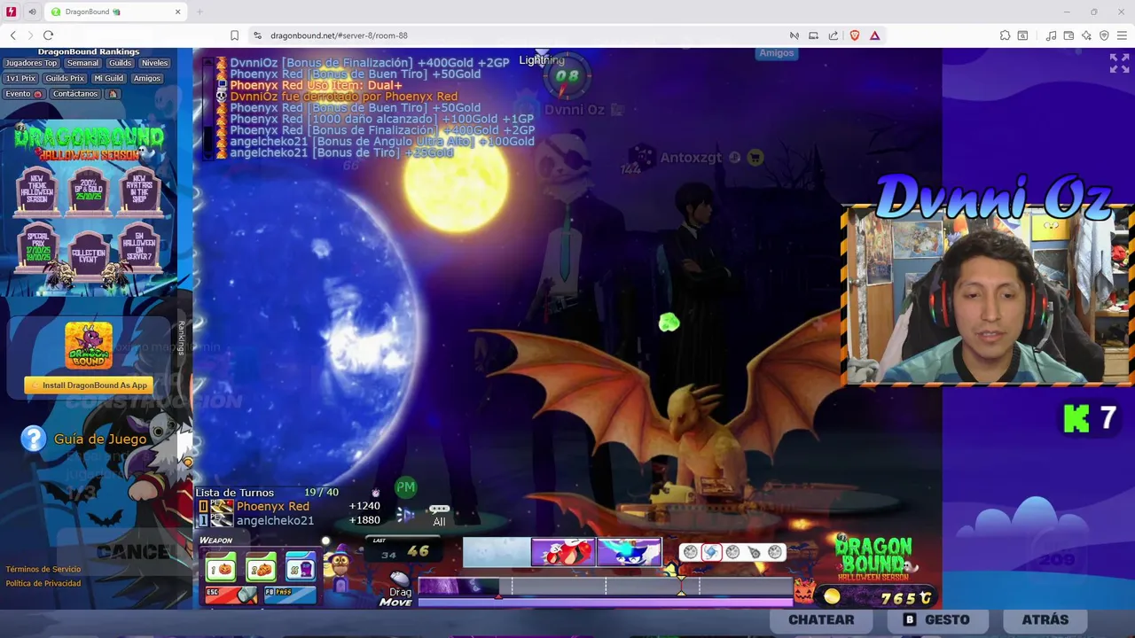Click Contáctanos button

(x=75, y=94)
